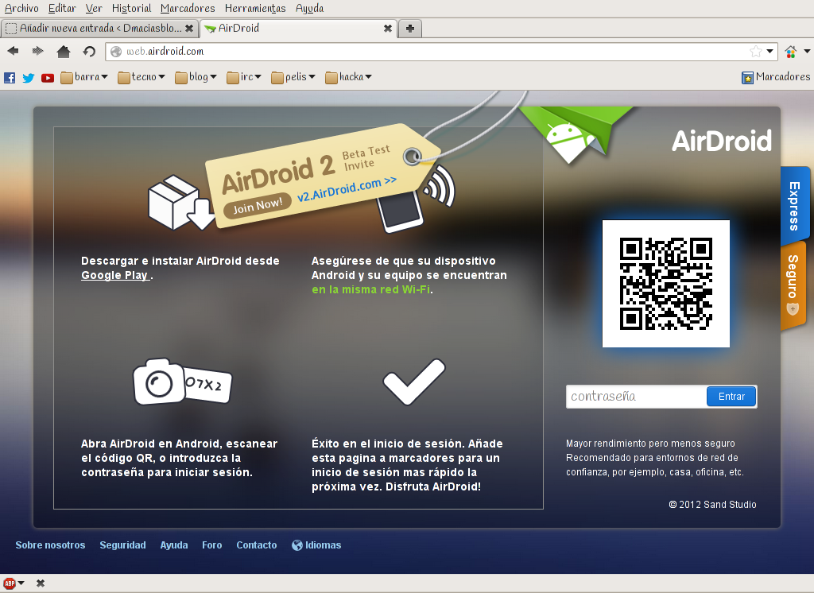The image size is (814, 593).
Task: Click the shield icon on the Seguro tab
Action: (x=793, y=309)
